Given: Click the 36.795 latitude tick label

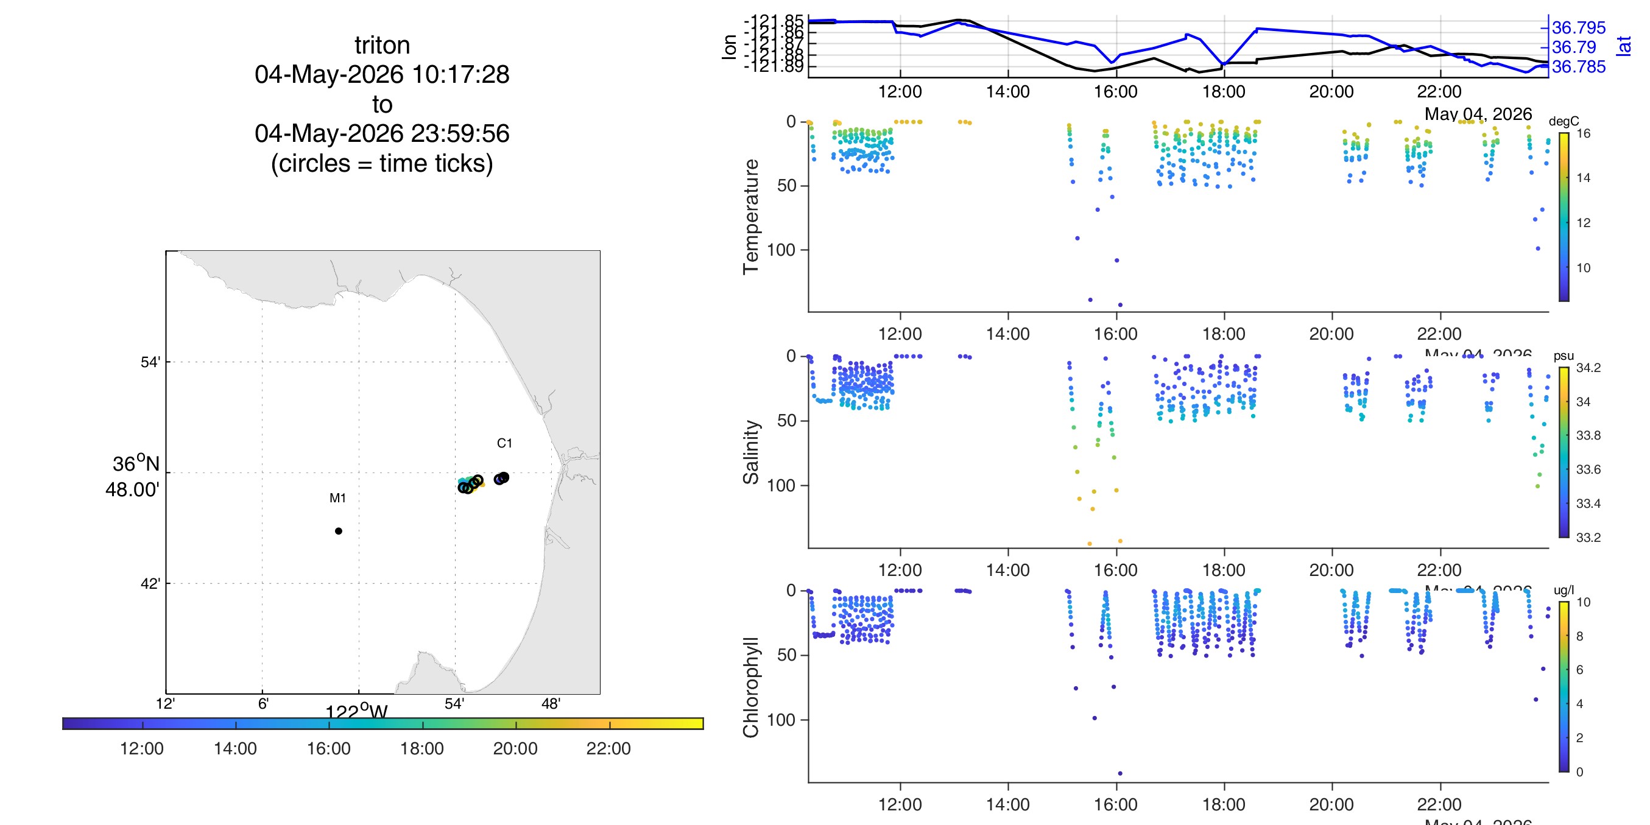Looking at the screenshot, I should pos(1578,27).
